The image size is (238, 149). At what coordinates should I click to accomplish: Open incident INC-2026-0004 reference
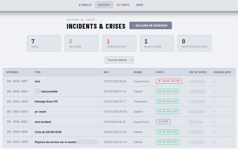[x=17, y=91]
